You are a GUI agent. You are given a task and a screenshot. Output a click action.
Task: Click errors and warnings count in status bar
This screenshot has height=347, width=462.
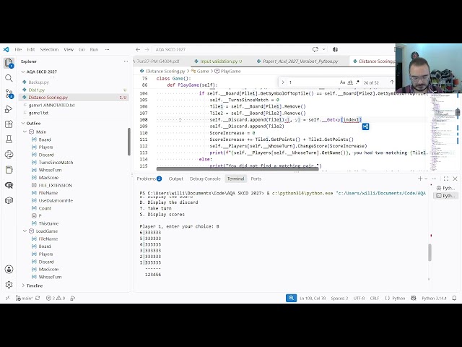point(56,298)
